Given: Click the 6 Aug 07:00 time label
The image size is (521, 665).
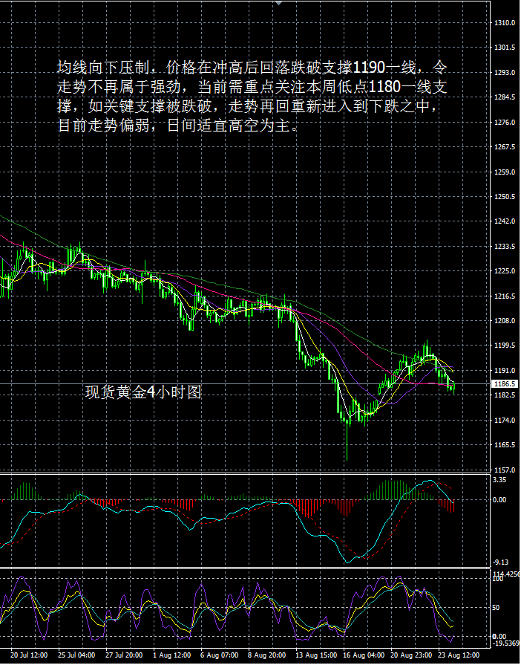Looking at the screenshot, I should point(220,655).
